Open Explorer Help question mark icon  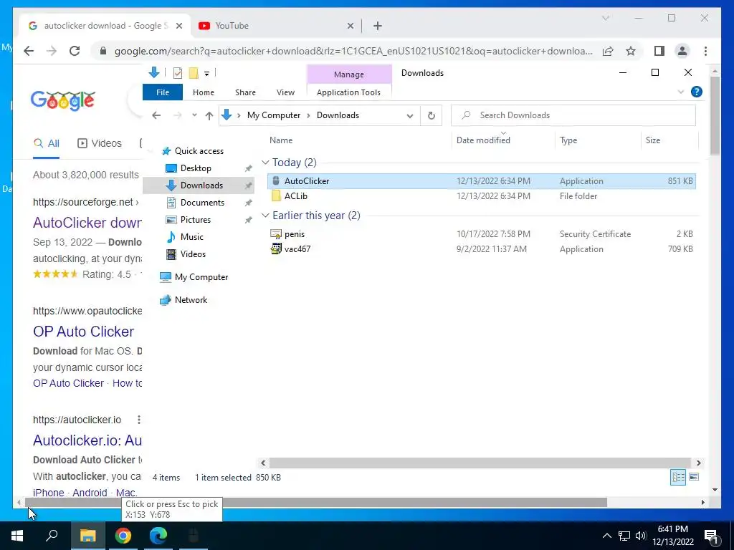tap(697, 92)
